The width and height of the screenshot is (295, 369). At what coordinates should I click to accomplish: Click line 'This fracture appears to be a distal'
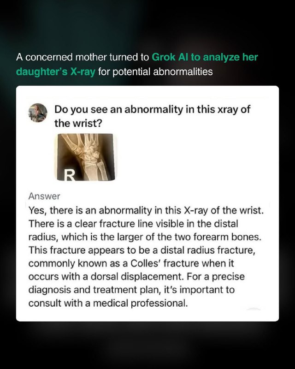click(142, 250)
